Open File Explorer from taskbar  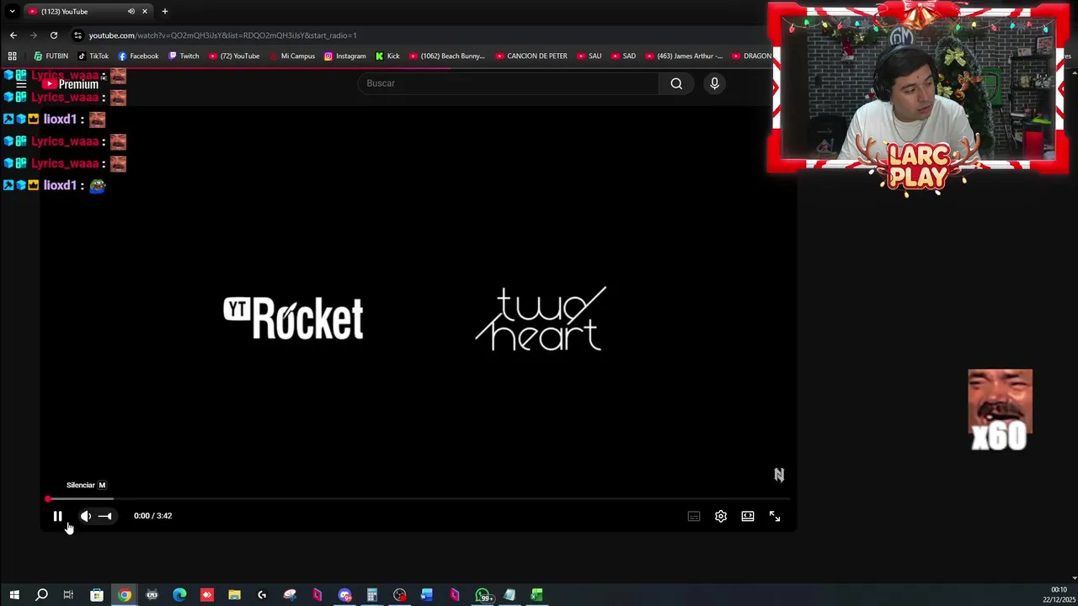click(x=234, y=595)
